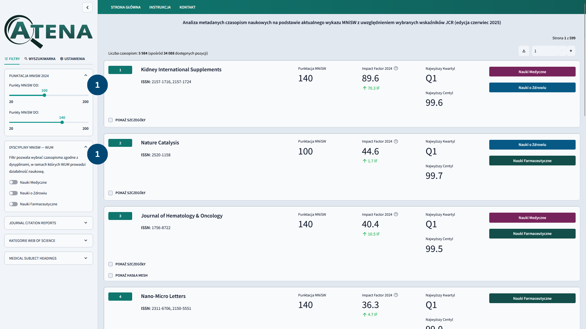Click the Strona 1 z 599 page indicator

[x=564, y=38]
